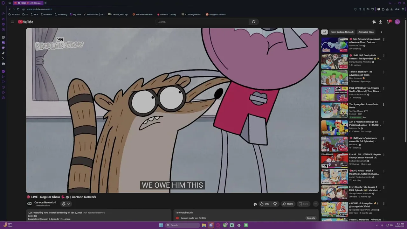Select the All filter chip
The width and height of the screenshot is (407, 229).
[324, 32]
